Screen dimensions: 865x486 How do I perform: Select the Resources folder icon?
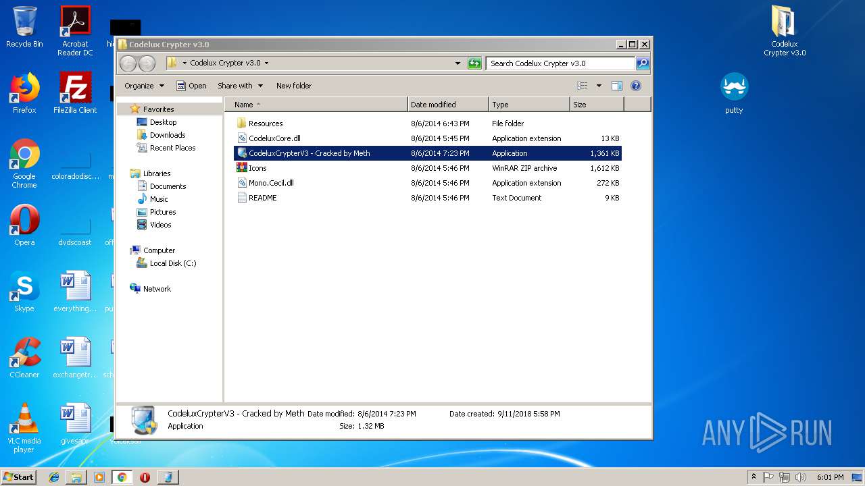point(241,124)
